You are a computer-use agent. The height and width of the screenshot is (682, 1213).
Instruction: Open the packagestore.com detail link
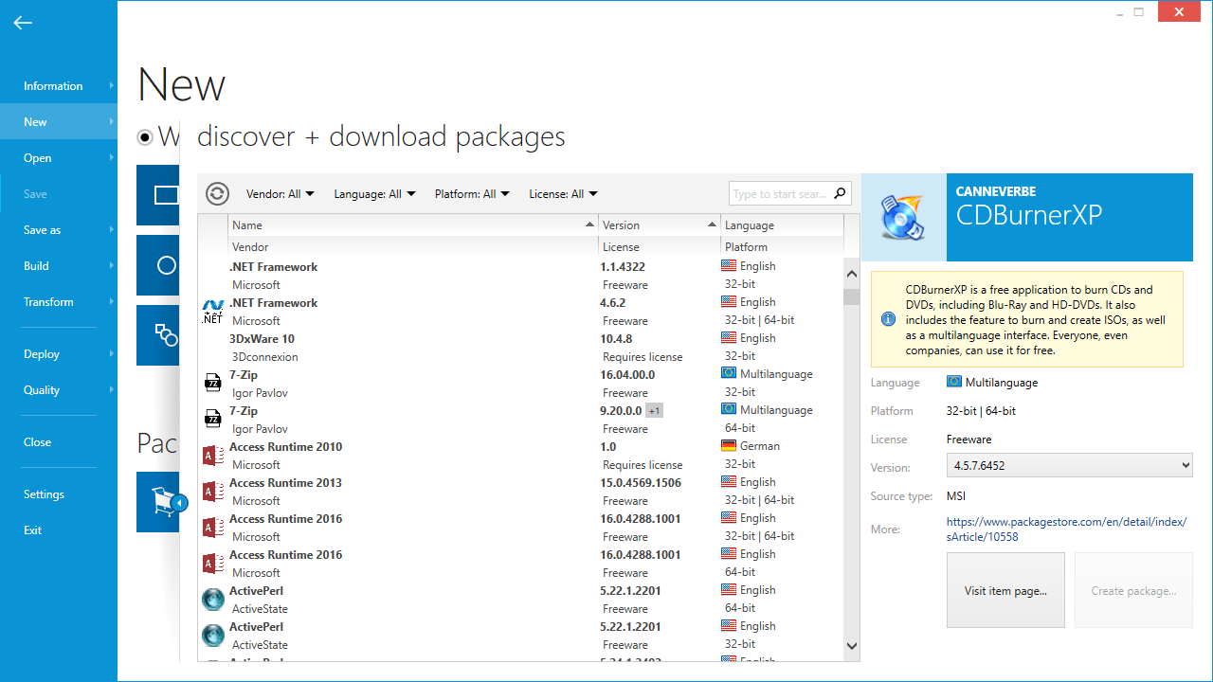coord(1066,529)
